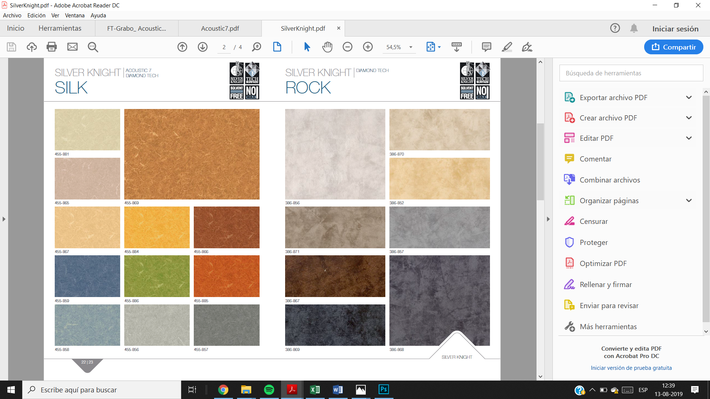
Task: Open the help question mark icon
Action: pos(615,28)
